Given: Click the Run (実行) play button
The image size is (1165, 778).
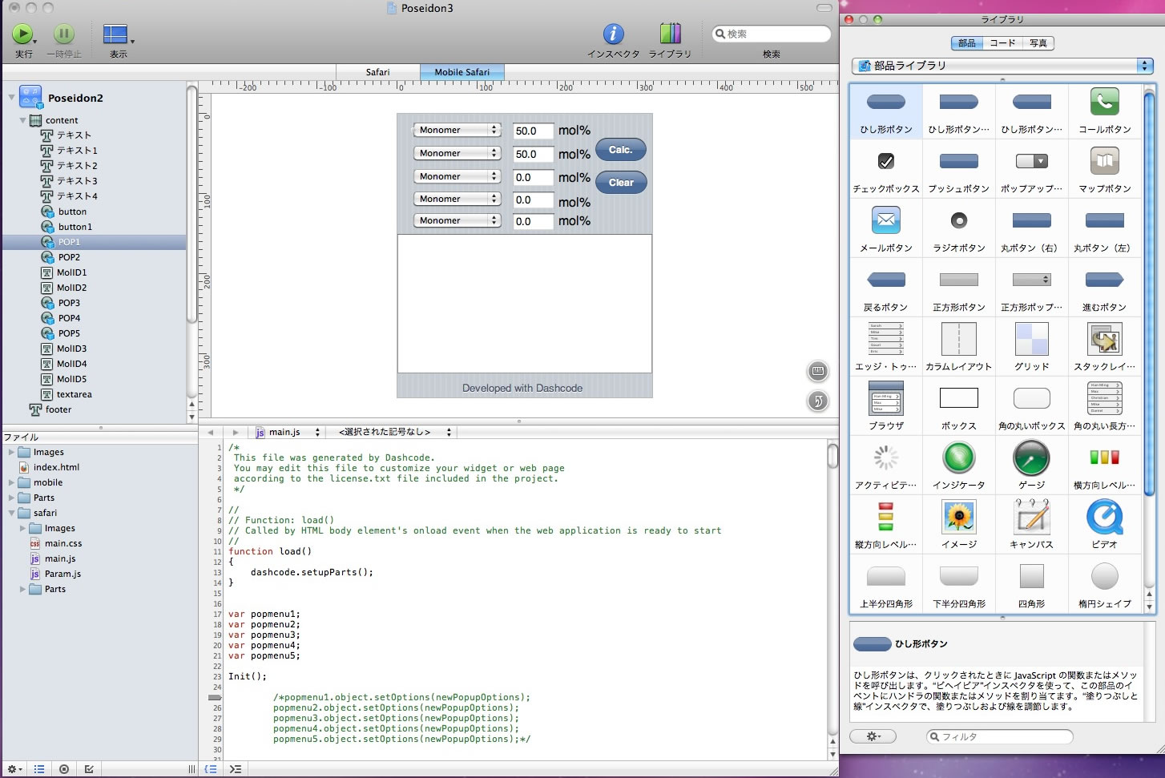Looking at the screenshot, I should (x=22, y=34).
